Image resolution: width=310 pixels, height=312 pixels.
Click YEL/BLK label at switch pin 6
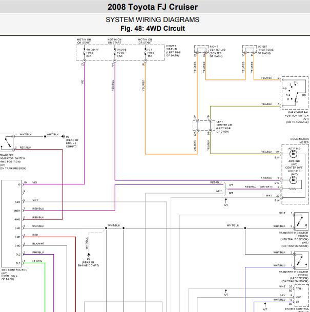pos(266,104)
